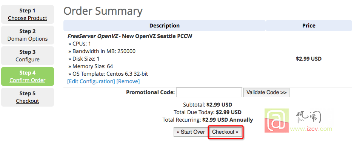Screen dimensions: 354x142
Task: Click the Description column header
Action: click(165, 26)
